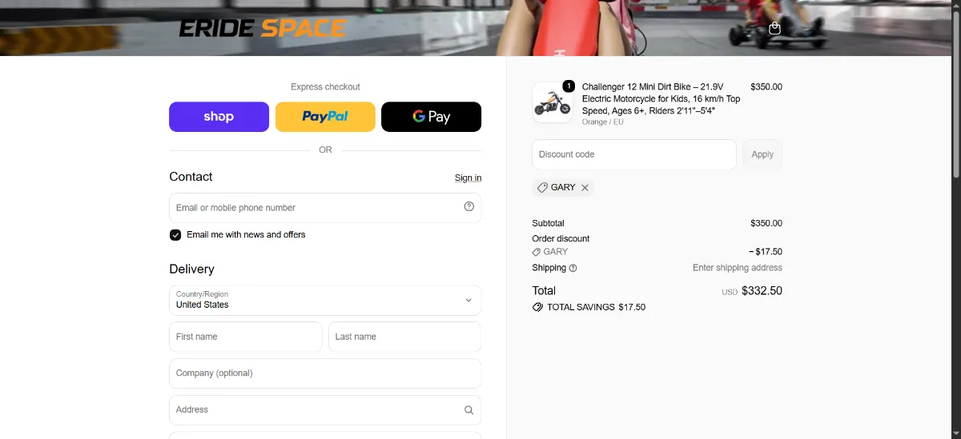Screen dimensions: 961x439
Task: Click the search icon in the Address field
Action: (469, 409)
